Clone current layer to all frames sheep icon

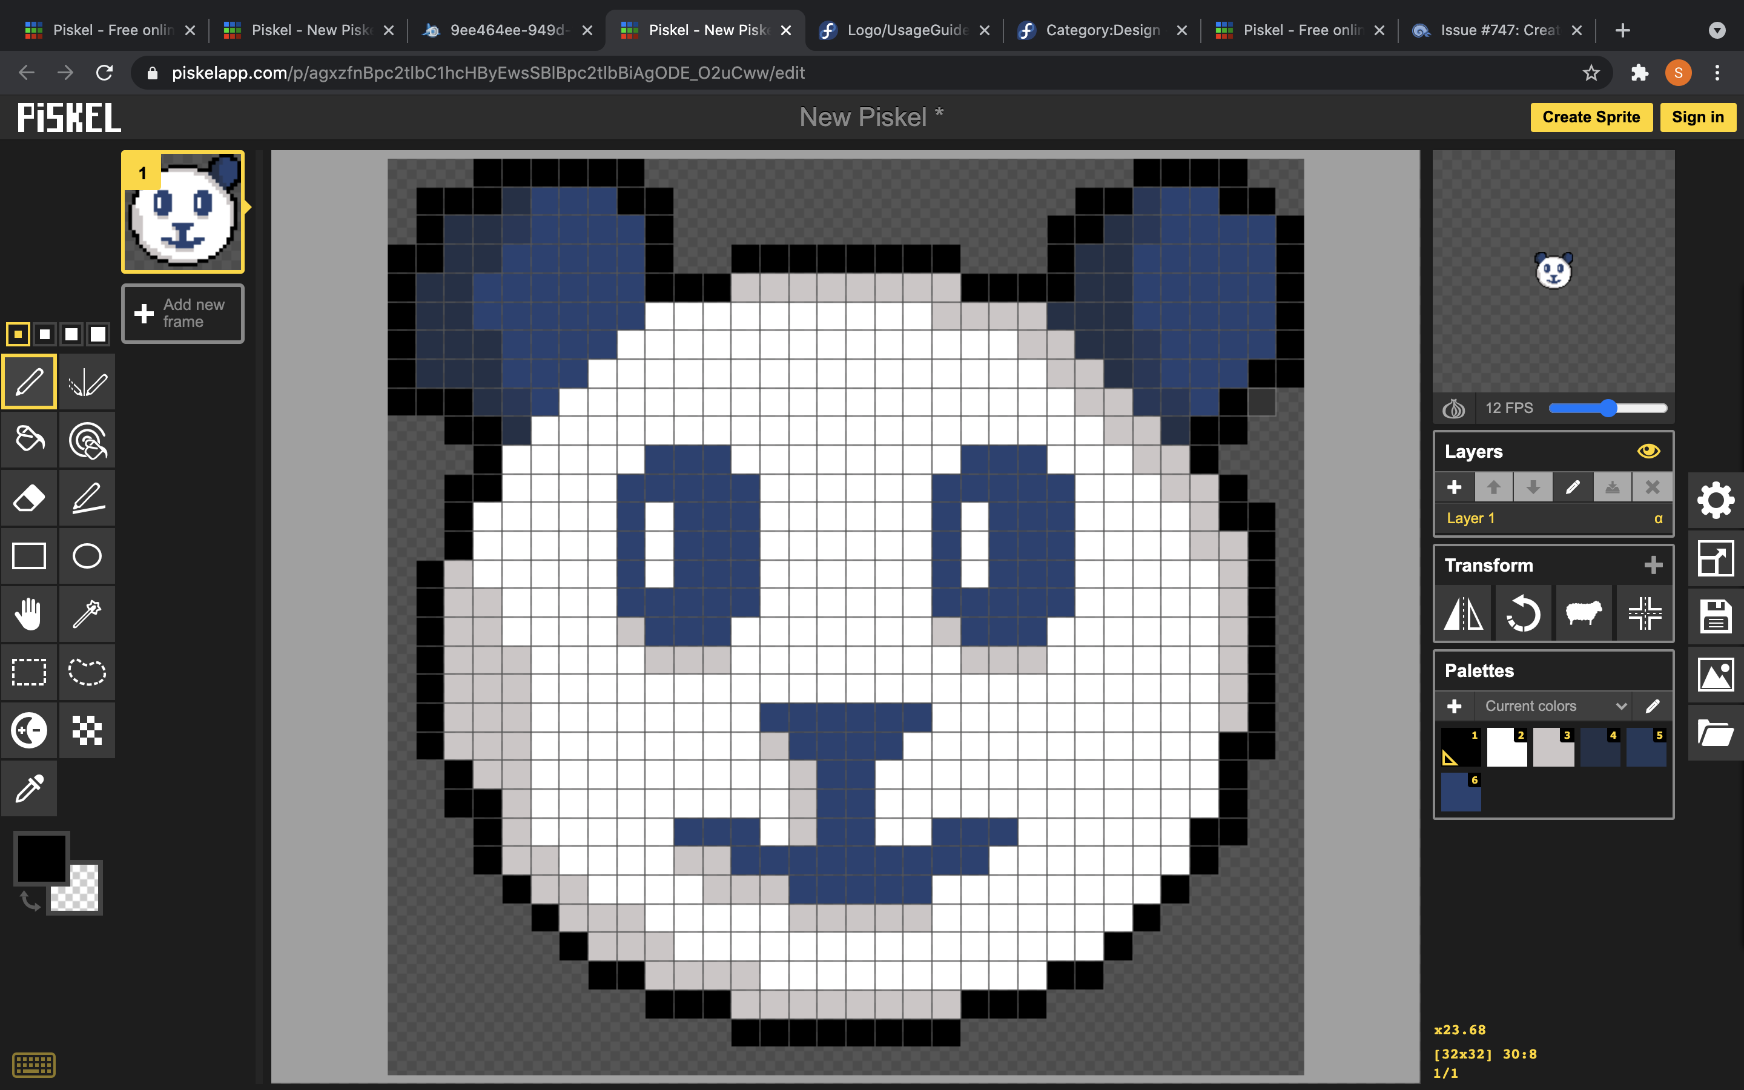click(1584, 614)
